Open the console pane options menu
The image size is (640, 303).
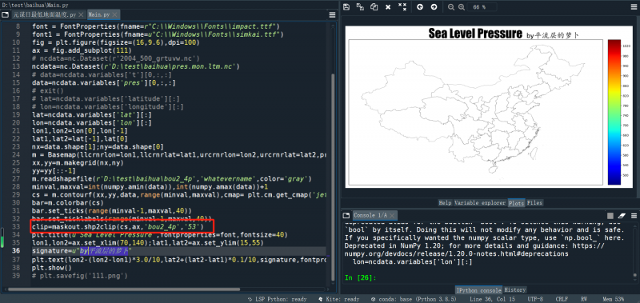(x=634, y=215)
